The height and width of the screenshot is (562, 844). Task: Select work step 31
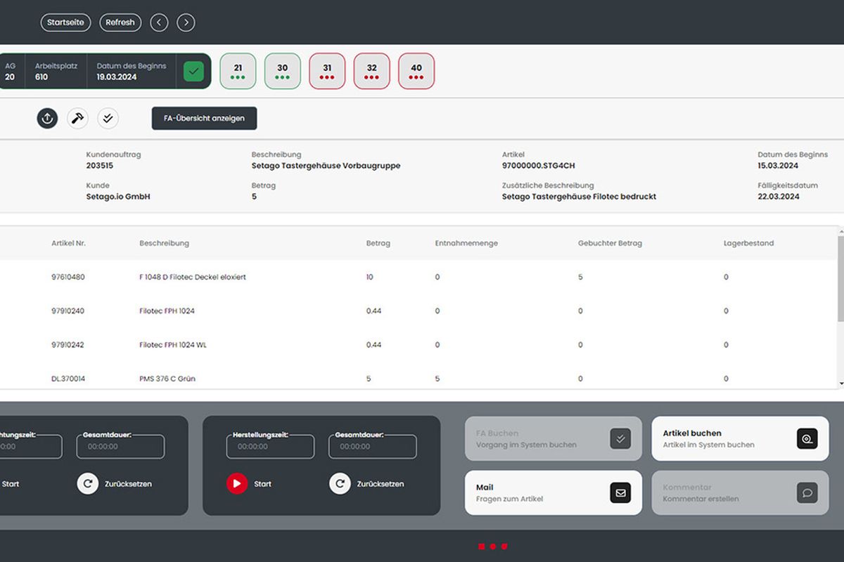click(327, 71)
